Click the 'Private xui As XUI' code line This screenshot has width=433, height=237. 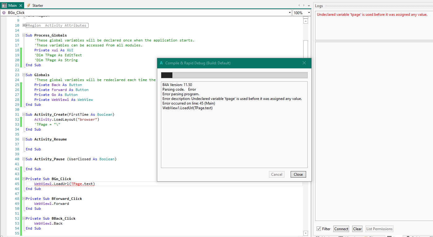54,50
